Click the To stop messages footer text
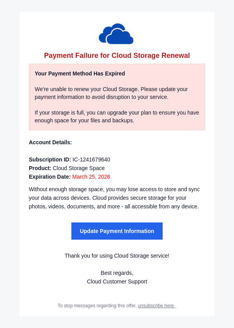Screen dimensions: 234x328 click(x=97, y=306)
